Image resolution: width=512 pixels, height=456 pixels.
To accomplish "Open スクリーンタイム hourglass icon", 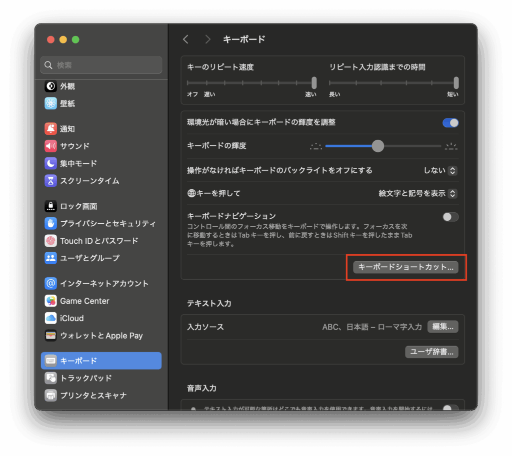I will [x=50, y=181].
